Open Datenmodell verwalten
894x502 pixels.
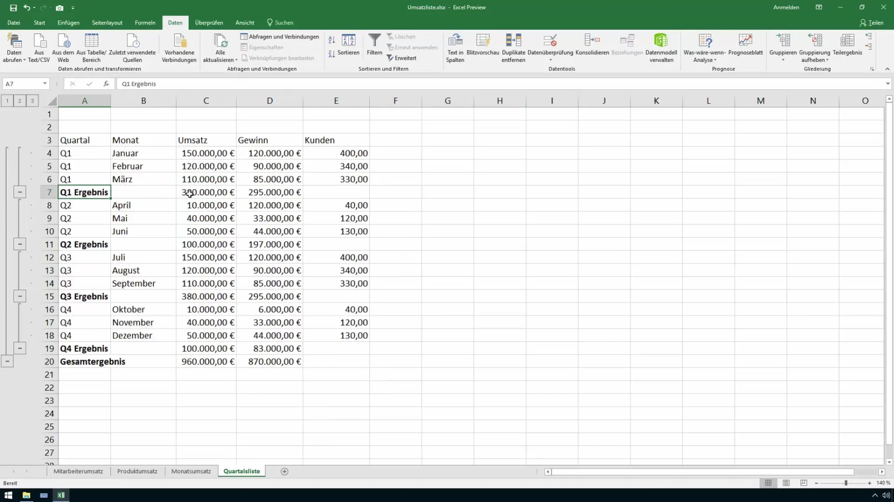pyautogui.click(x=661, y=48)
